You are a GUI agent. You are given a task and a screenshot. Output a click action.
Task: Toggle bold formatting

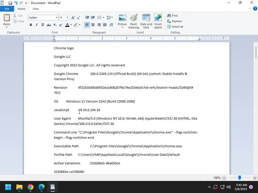point(31,25)
